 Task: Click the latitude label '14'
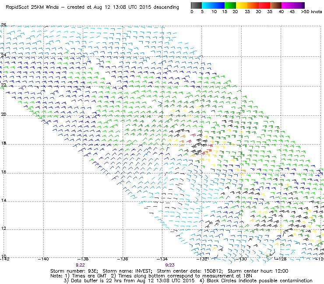point(4,200)
